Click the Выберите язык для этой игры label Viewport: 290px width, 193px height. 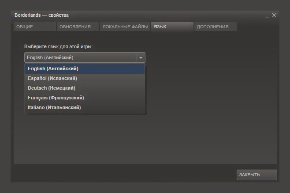(58, 46)
